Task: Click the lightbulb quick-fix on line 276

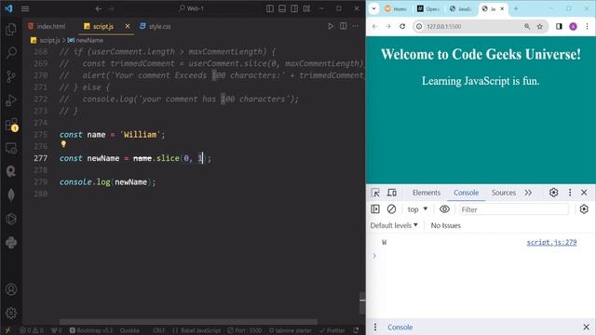Action: click(x=63, y=144)
